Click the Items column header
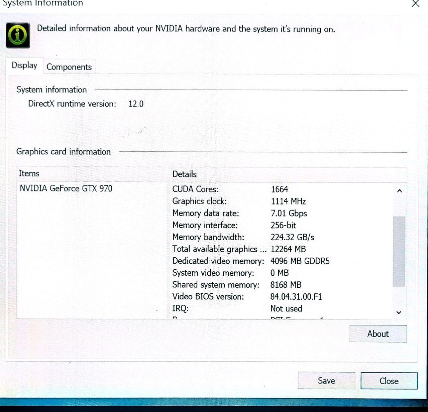 pos(29,173)
